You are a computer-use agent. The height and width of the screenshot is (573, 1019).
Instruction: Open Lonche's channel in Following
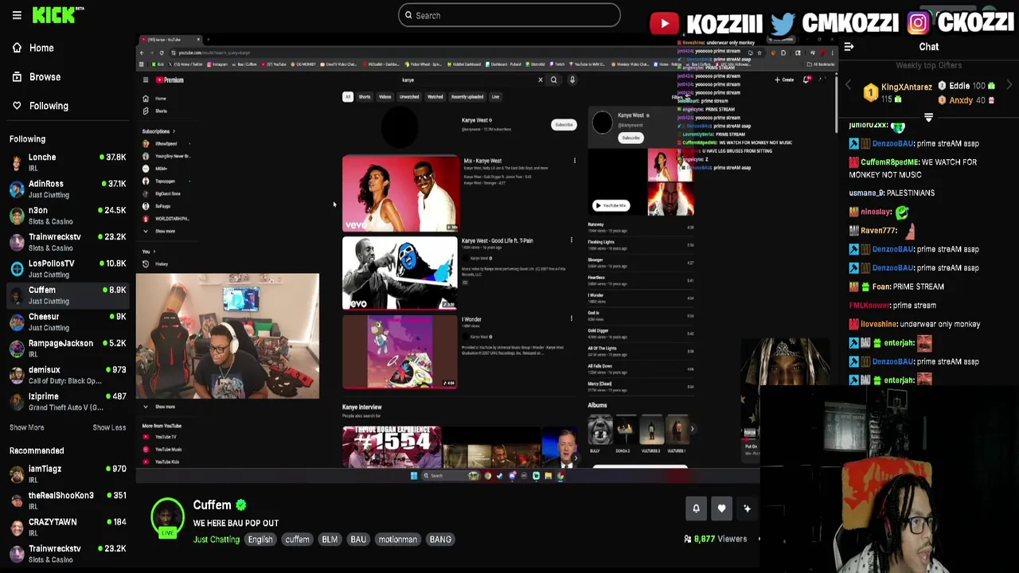click(x=68, y=162)
